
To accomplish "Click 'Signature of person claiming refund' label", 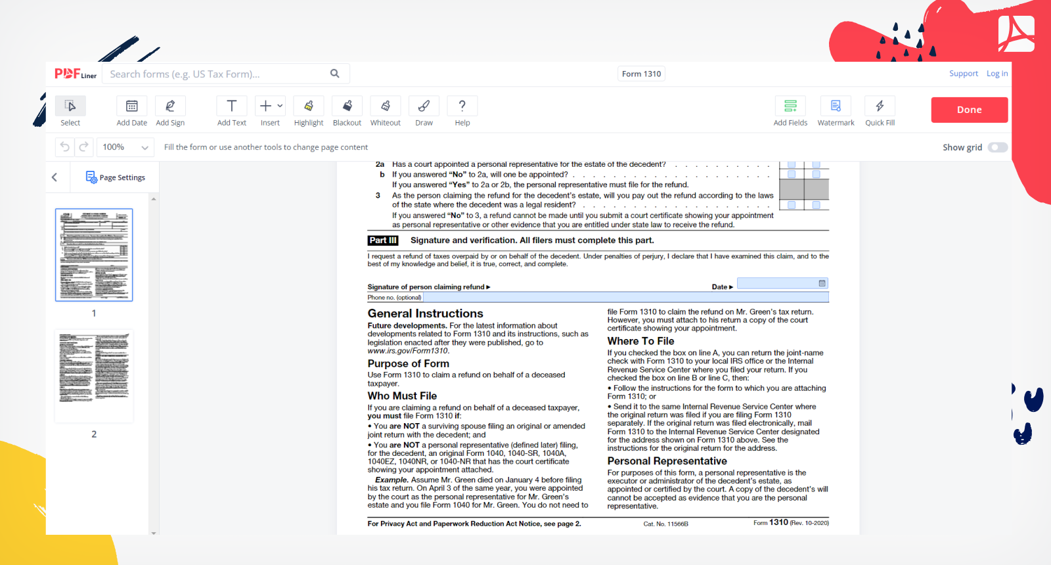I will 428,287.
